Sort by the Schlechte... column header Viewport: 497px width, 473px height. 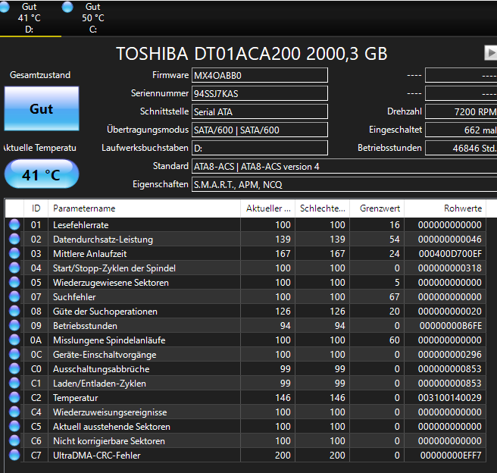tap(322, 208)
